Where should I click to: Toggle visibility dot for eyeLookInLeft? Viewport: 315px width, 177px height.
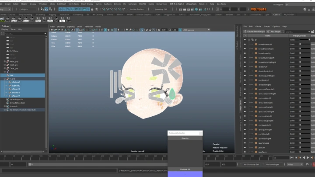[x=245, y=98]
